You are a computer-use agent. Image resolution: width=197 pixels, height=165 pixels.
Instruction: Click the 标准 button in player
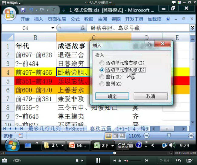[165, 160]
